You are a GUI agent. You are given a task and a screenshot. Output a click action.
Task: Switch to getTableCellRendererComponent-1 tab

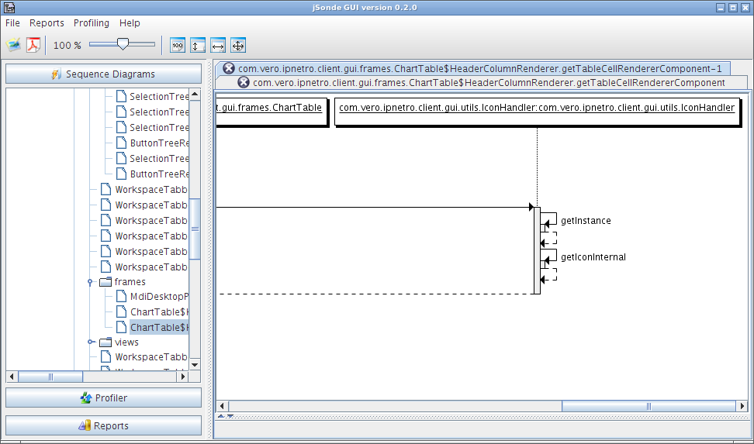pos(473,68)
